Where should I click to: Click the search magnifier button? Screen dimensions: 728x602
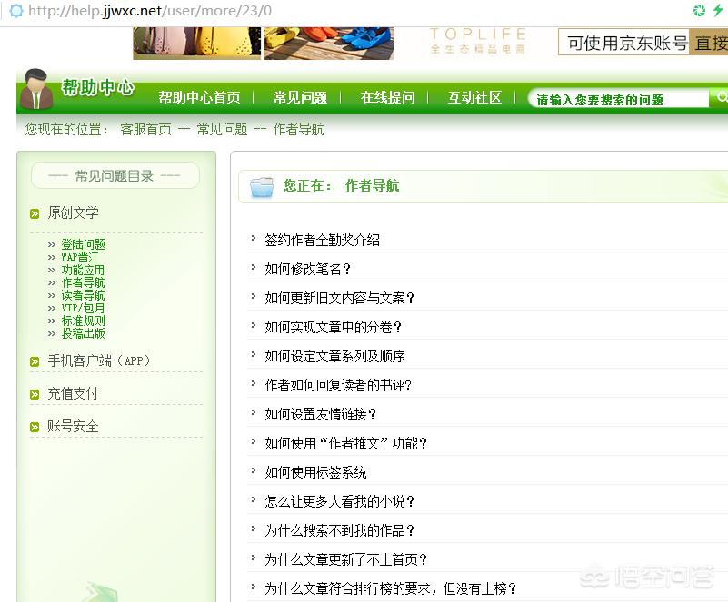point(720,97)
